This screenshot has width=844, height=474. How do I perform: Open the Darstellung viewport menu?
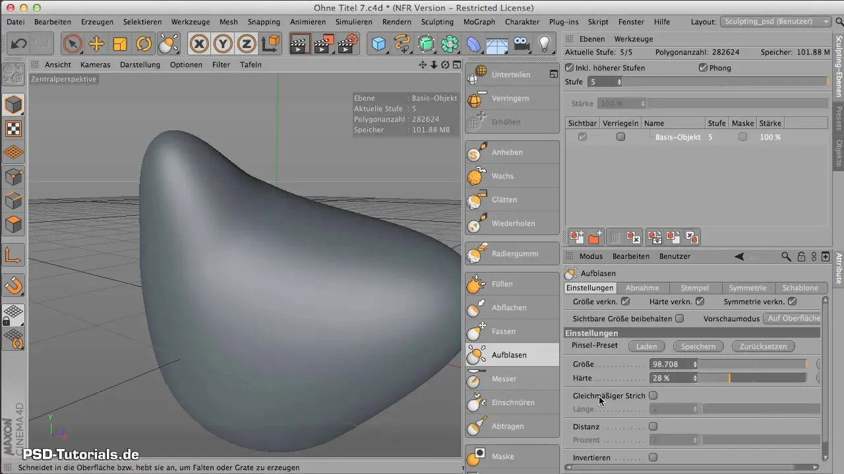click(140, 65)
